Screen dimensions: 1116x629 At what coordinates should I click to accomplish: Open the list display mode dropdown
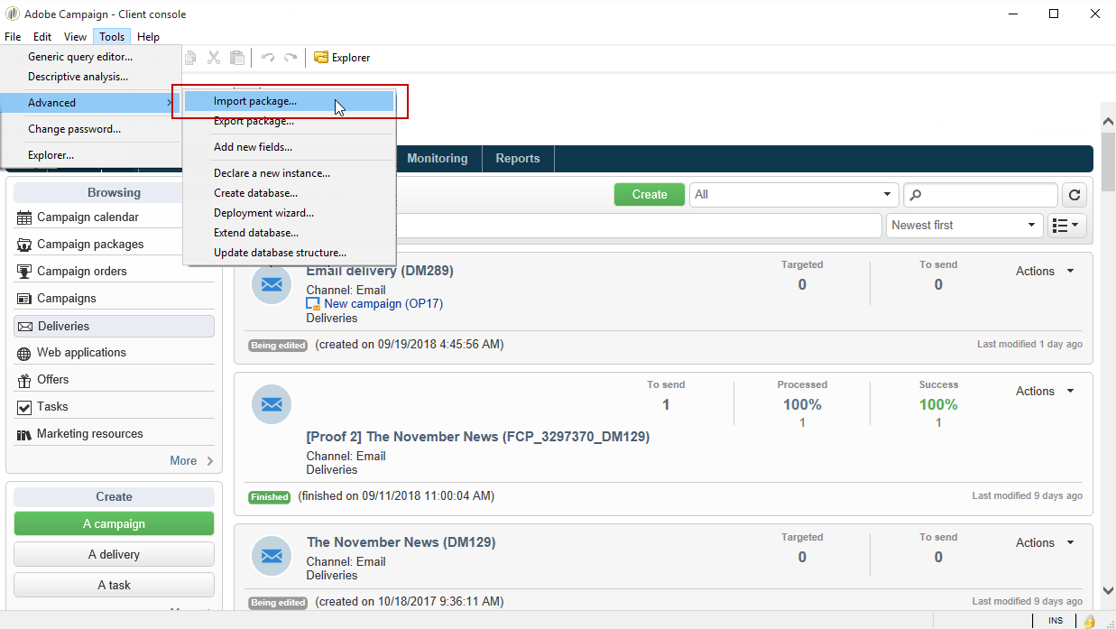[1068, 226]
